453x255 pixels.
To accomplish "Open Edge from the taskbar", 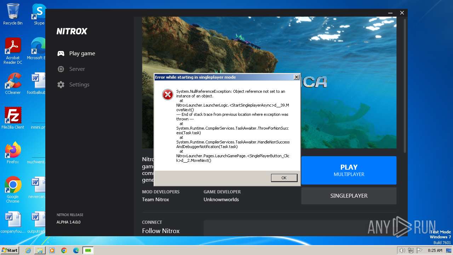I will coord(76,250).
